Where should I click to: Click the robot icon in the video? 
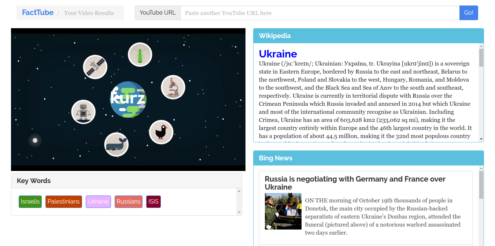pyautogui.click(x=84, y=112)
